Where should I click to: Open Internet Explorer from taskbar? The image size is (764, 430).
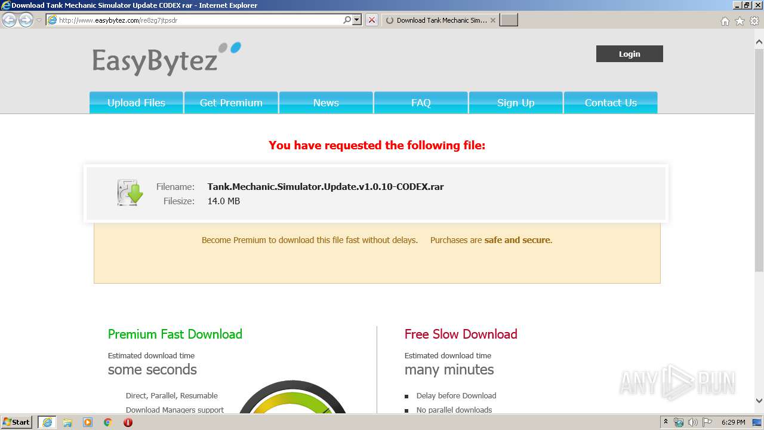(x=47, y=422)
